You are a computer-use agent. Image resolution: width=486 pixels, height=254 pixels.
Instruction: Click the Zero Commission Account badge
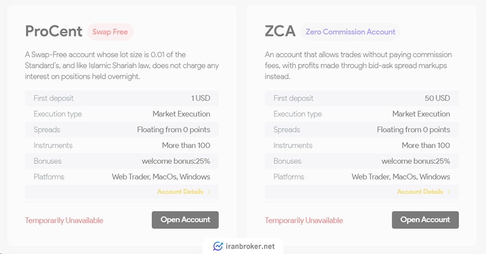tap(350, 32)
